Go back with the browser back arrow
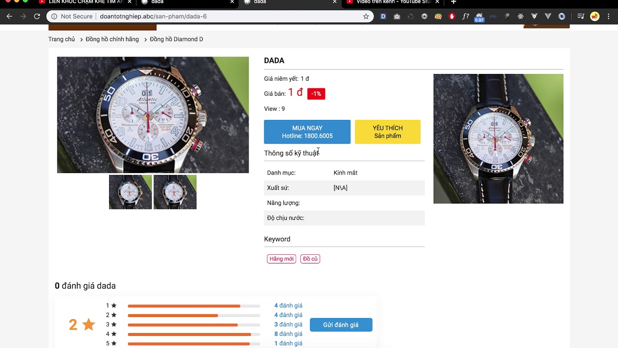 point(9,16)
